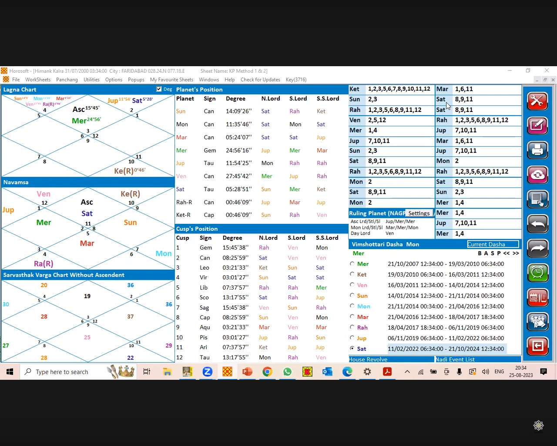The image size is (557, 446).
Task: Expand the Popups menu
Action: point(136,80)
